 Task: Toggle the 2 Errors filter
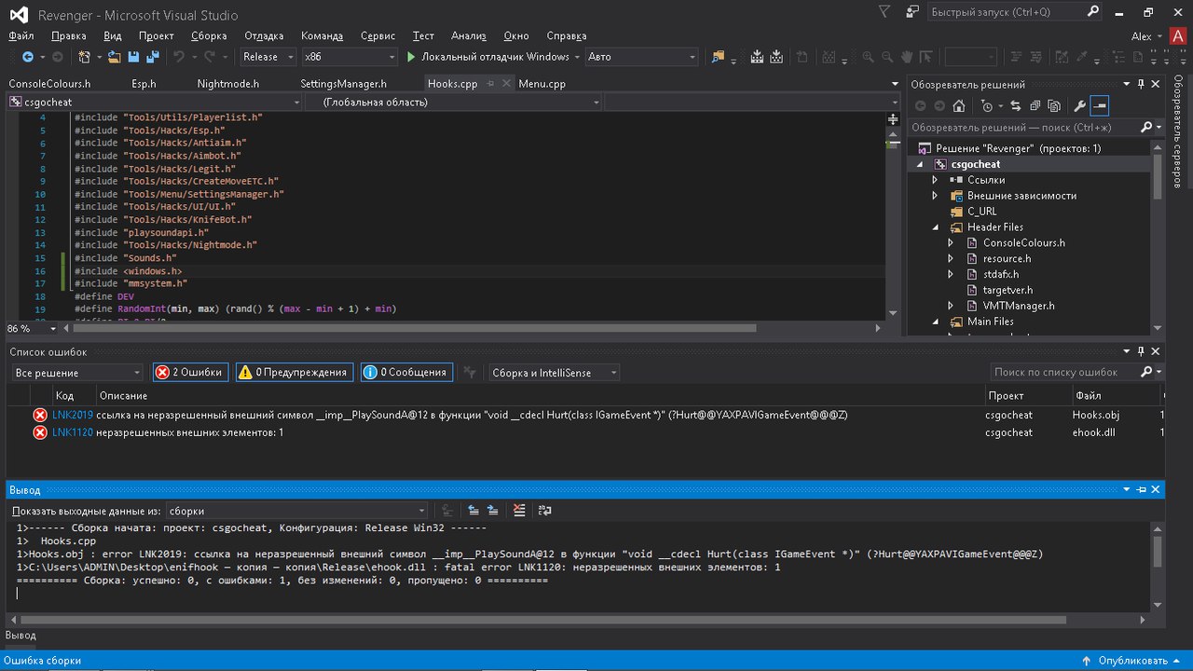[x=190, y=372]
